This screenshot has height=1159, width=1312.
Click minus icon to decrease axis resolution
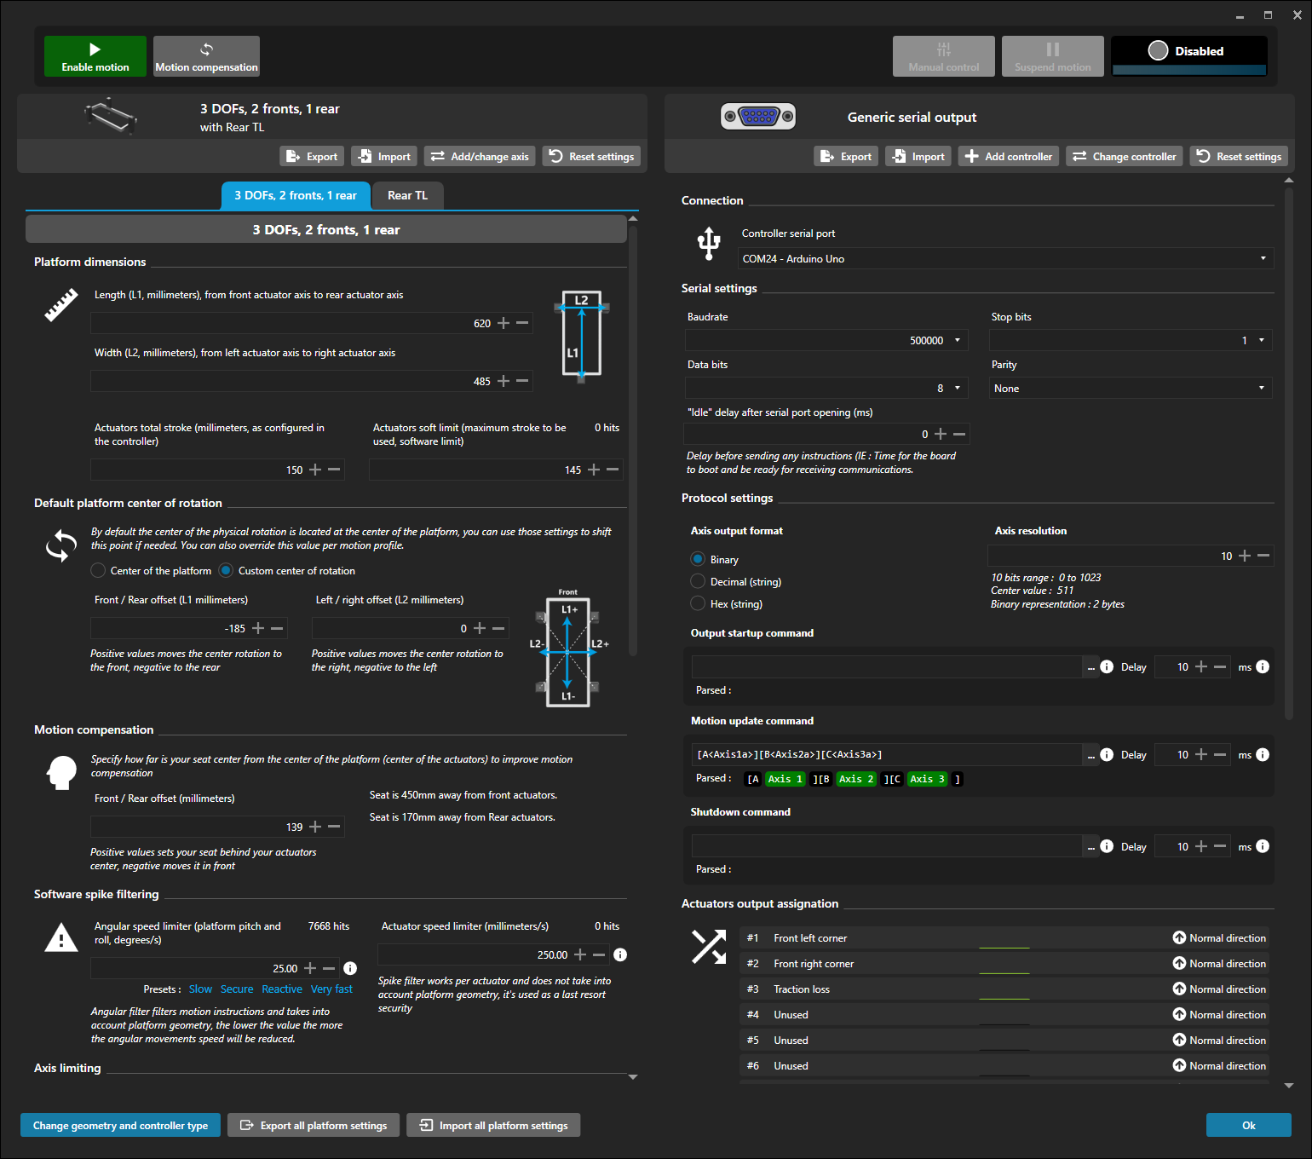[1263, 556]
